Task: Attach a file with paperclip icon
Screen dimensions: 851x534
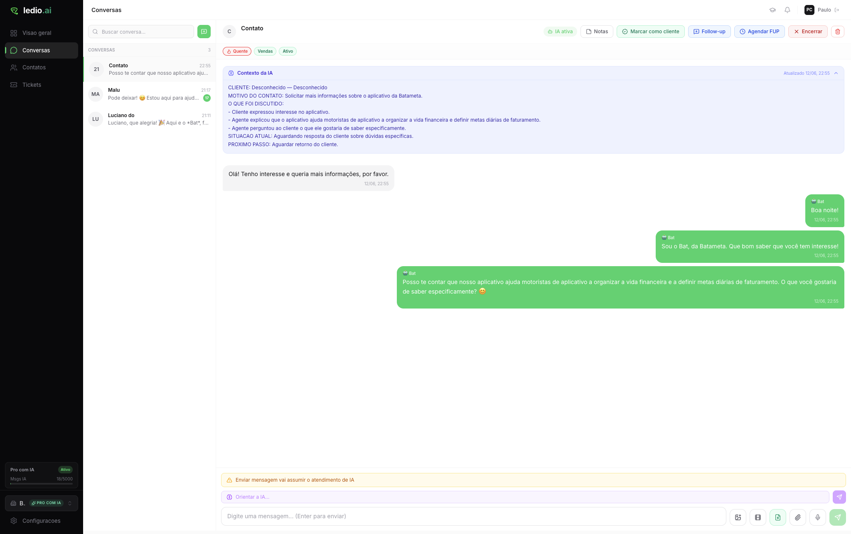Action: click(798, 517)
